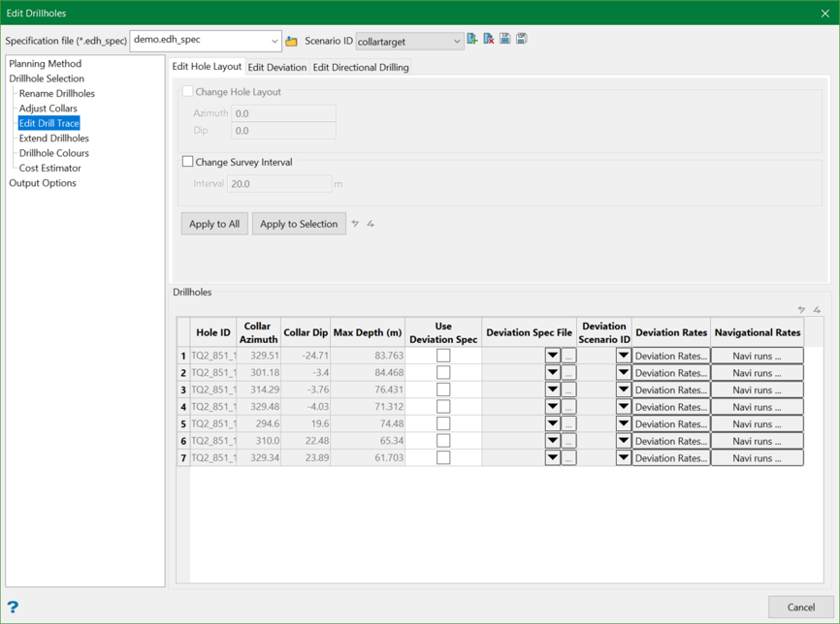Screen dimensions: 840x624
Task: Expand the Scenario ID dropdown
Action: [x=456, y=42]
